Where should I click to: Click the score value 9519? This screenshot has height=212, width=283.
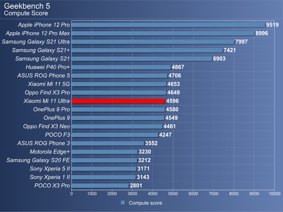click(x=272, y=25)
